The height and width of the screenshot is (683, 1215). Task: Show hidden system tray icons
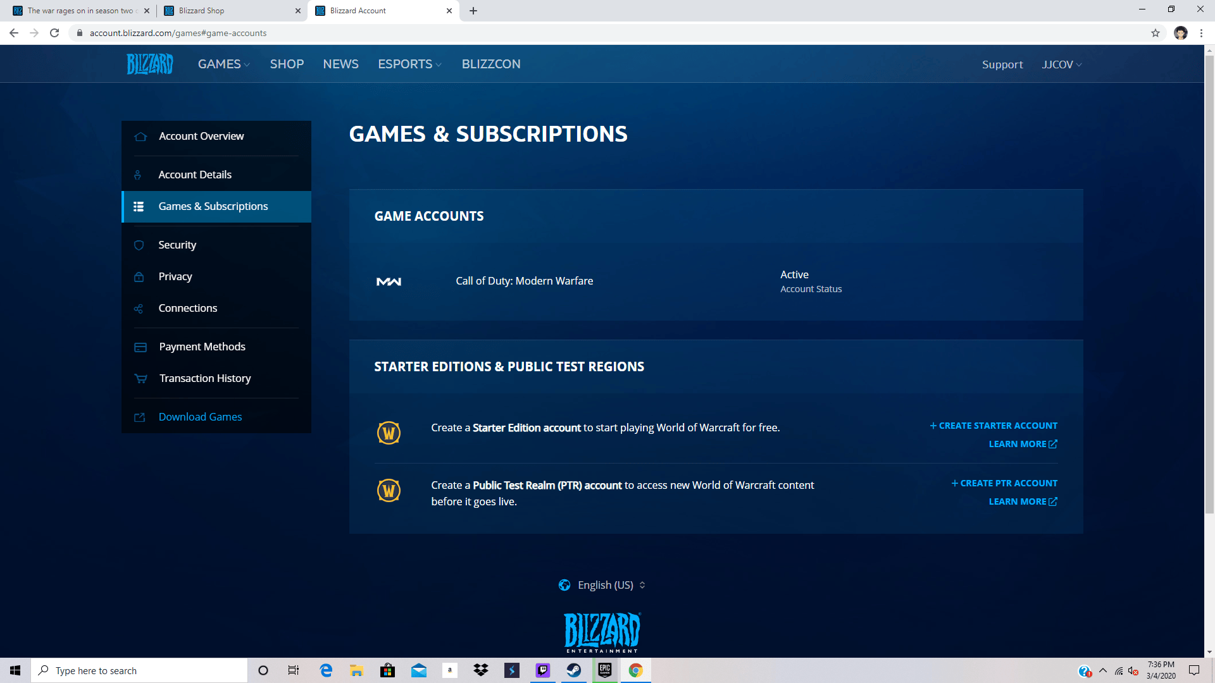click(1103, 670)
